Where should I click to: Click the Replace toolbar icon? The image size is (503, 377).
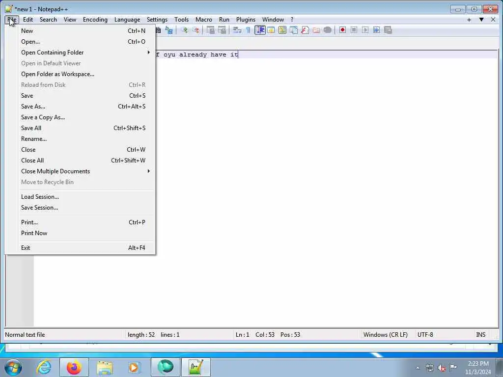click(x=169, y=30)
